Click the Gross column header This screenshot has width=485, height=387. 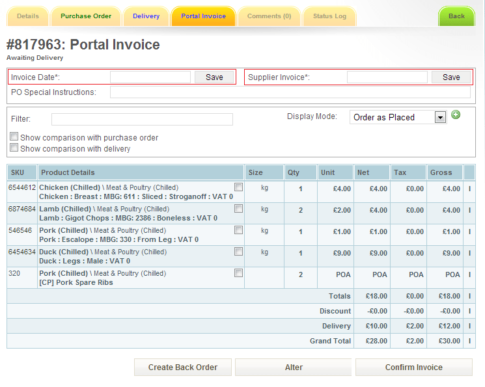445,172
